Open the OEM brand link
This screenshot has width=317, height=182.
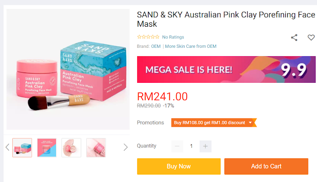point(156,46)
